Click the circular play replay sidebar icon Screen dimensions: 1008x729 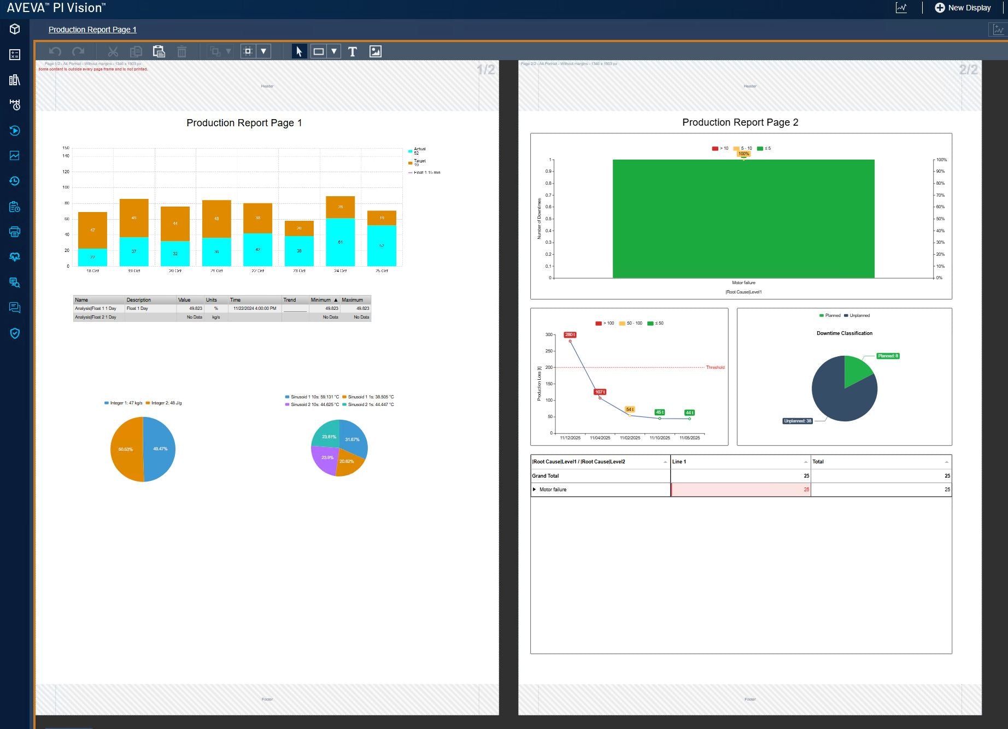tap(15, 131)
